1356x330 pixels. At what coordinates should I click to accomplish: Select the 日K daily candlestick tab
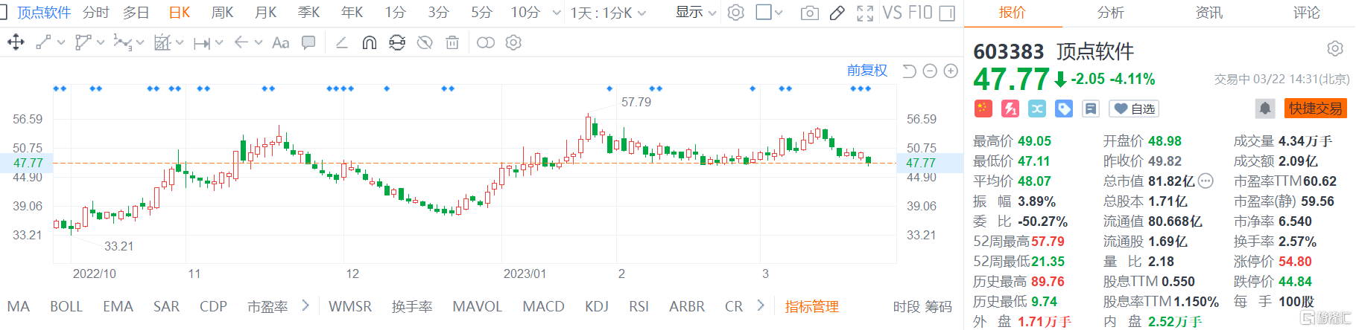(180, 13)
